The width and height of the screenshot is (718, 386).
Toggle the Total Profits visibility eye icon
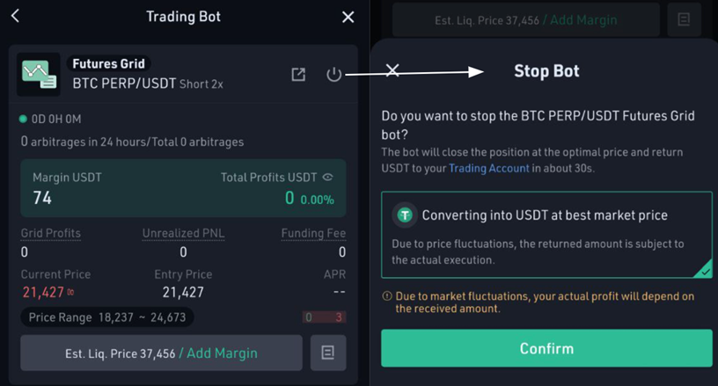[x=328, y=177]
